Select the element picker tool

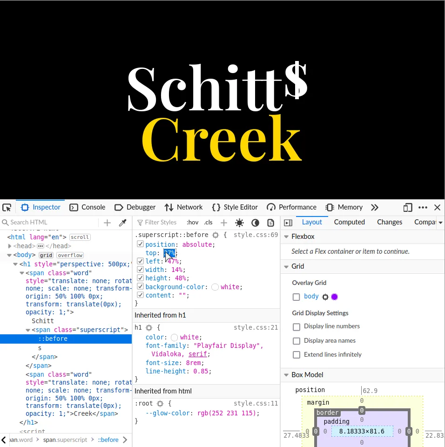(x=7, y=207)
